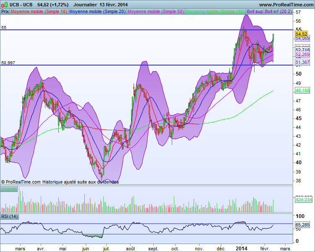This screenshot has width=315, height=252.
Task: Visit the www.ProRealTime.com link
Action: tap(286, 5)
